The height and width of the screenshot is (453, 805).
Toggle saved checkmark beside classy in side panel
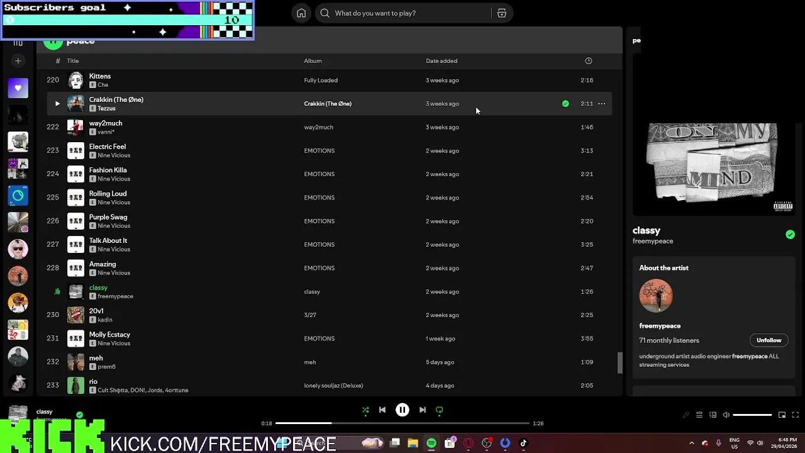[790, 235]
